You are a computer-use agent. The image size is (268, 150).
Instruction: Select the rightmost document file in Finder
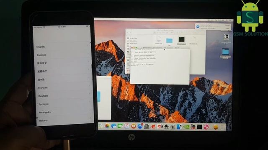pyautogui.click(x=193, y=39)
